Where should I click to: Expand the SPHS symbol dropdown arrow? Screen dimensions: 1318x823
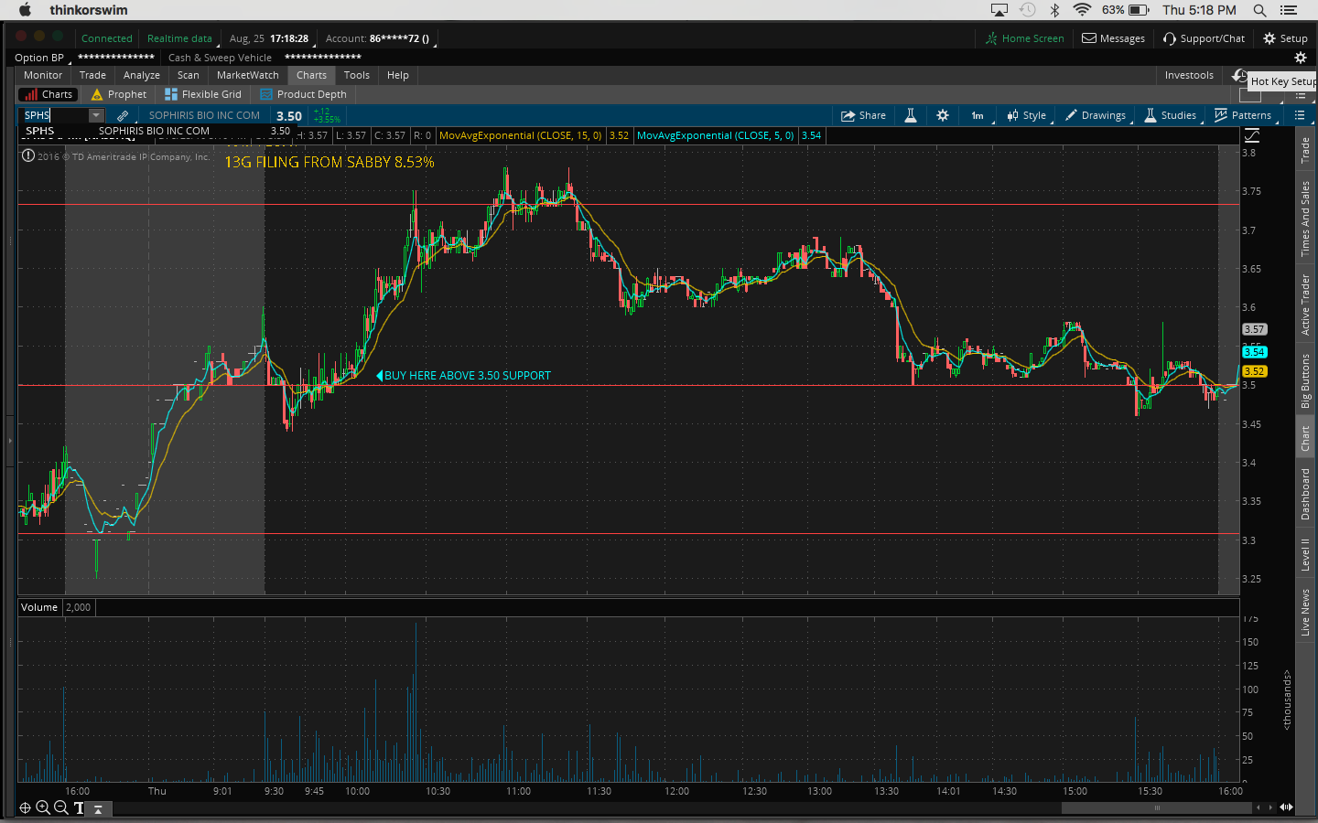(96, 115)
